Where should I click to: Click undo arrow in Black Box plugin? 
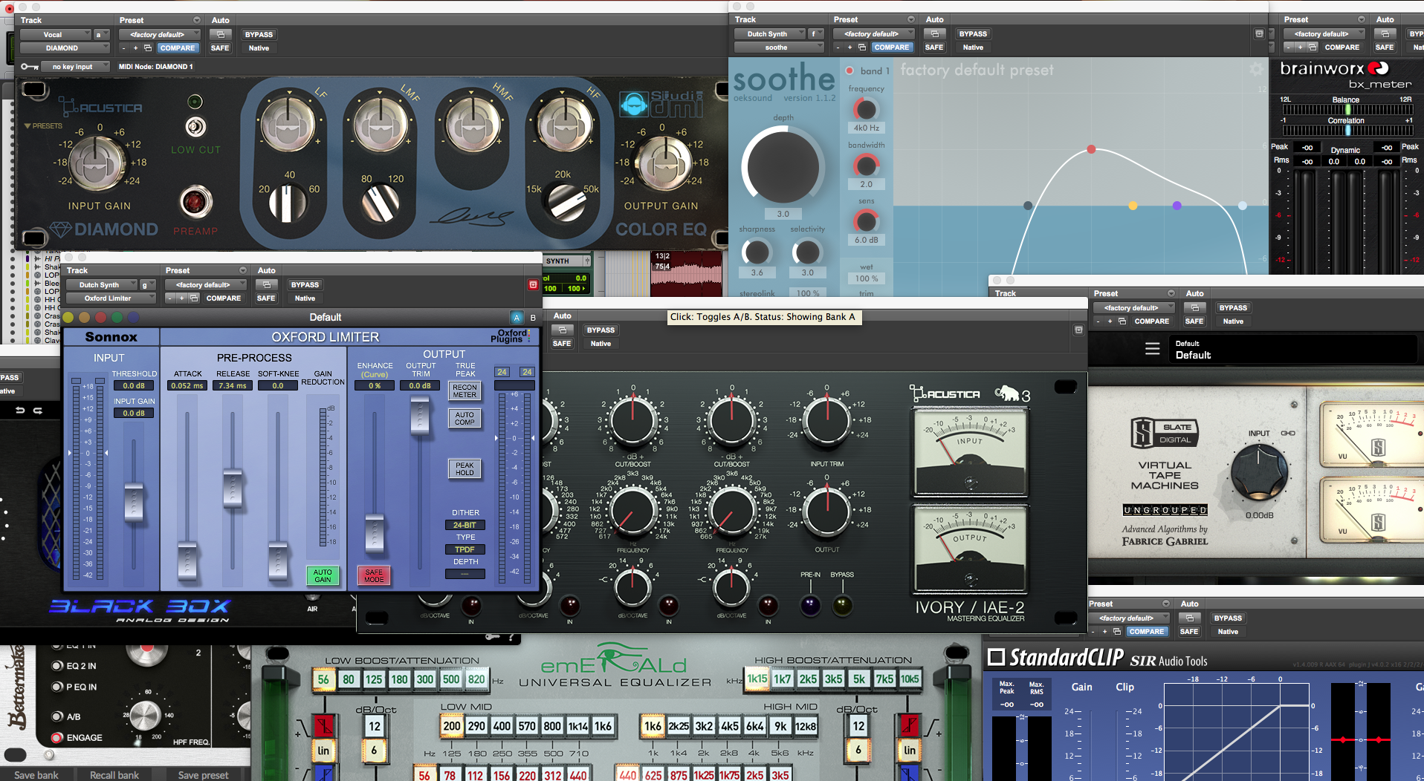[20, 410]
